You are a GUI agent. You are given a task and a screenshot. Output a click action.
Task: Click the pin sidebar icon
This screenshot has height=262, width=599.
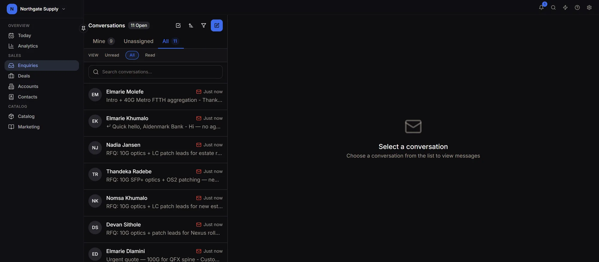83,28
